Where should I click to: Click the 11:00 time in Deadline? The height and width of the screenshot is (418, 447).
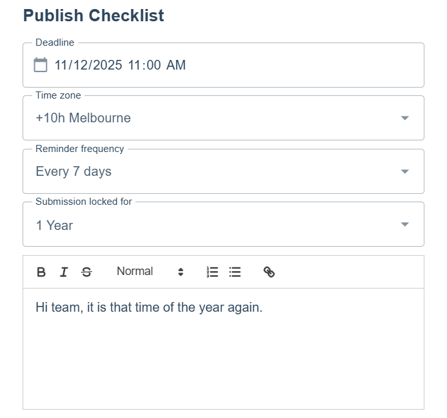[x=144, y=65]
